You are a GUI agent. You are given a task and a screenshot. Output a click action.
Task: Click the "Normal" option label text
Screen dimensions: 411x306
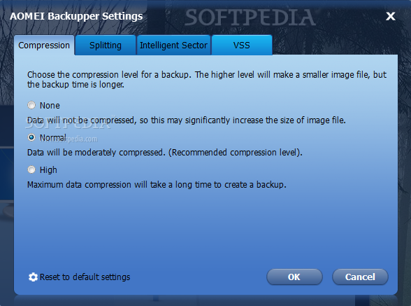pyautogui.click(x=53, y=138)
